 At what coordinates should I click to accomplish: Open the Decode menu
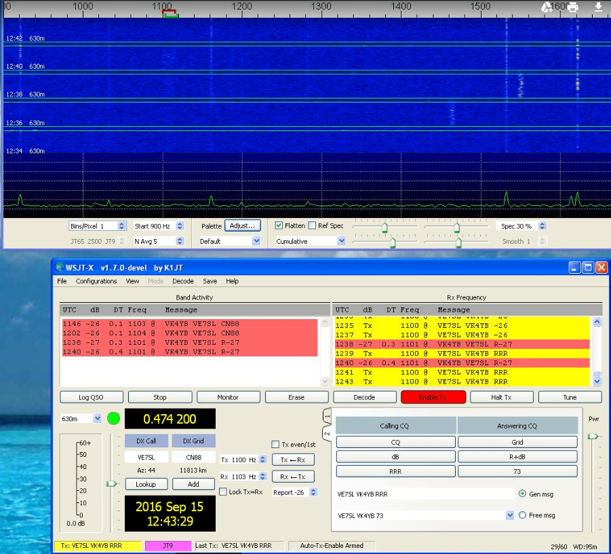(x=182, y=281)
